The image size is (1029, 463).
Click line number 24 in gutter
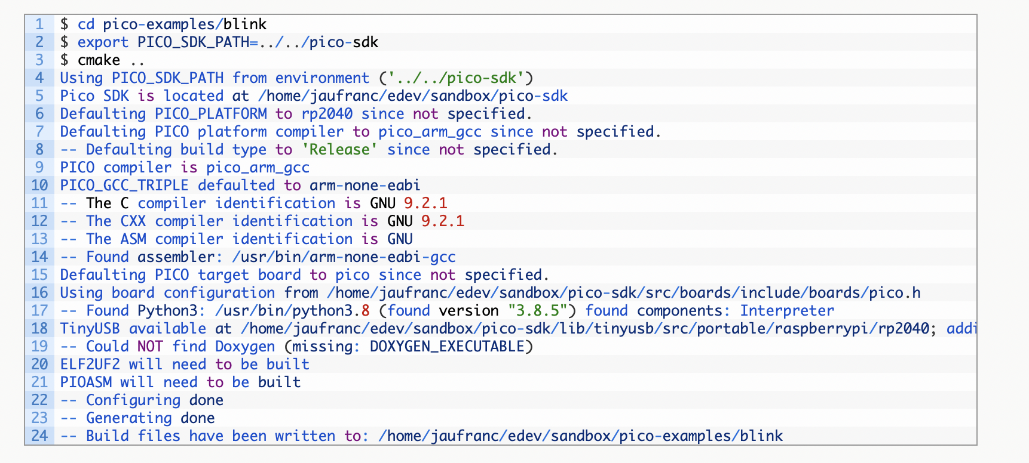coord(40,436)
